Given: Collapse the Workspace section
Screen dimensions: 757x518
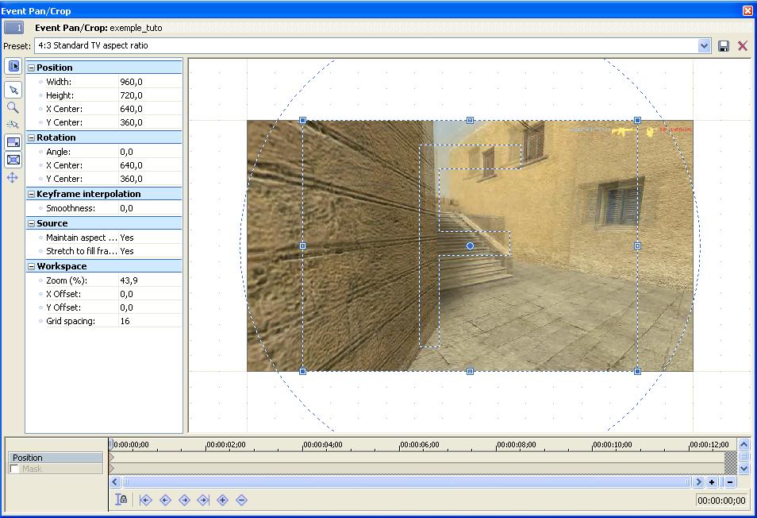Looking at the screenshot, I should 32,266.
